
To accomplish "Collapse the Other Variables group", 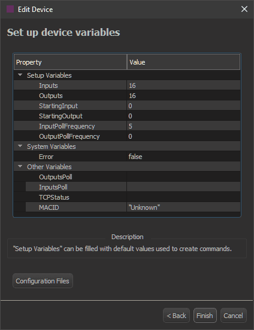I will click(20, 166).
